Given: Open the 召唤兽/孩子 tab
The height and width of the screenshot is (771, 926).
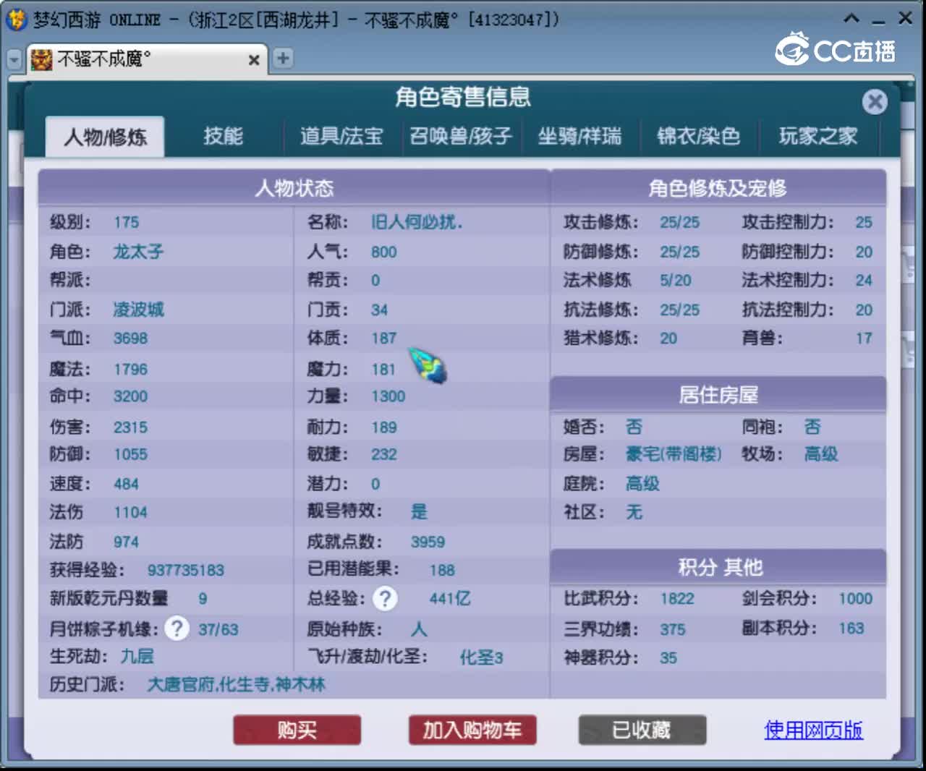Looking at the screenshot, I should (x=461, y=136).
